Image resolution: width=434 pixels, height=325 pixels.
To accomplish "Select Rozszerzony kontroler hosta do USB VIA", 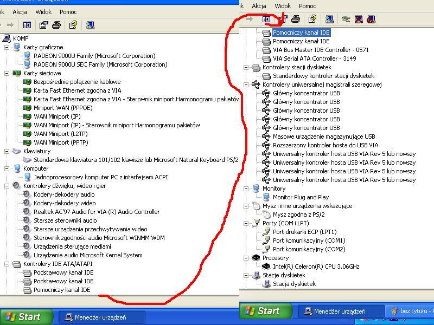I will (325, 145).
